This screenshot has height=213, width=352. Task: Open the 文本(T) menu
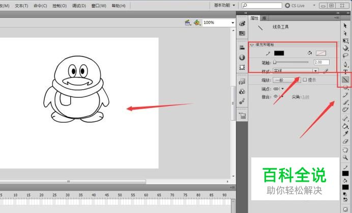pyautogui.click(x=21, y=6)
